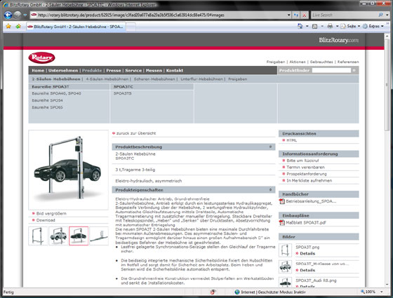393x298 pixels.
Task: Open the Extras menu
Action: tap(373, 26)
